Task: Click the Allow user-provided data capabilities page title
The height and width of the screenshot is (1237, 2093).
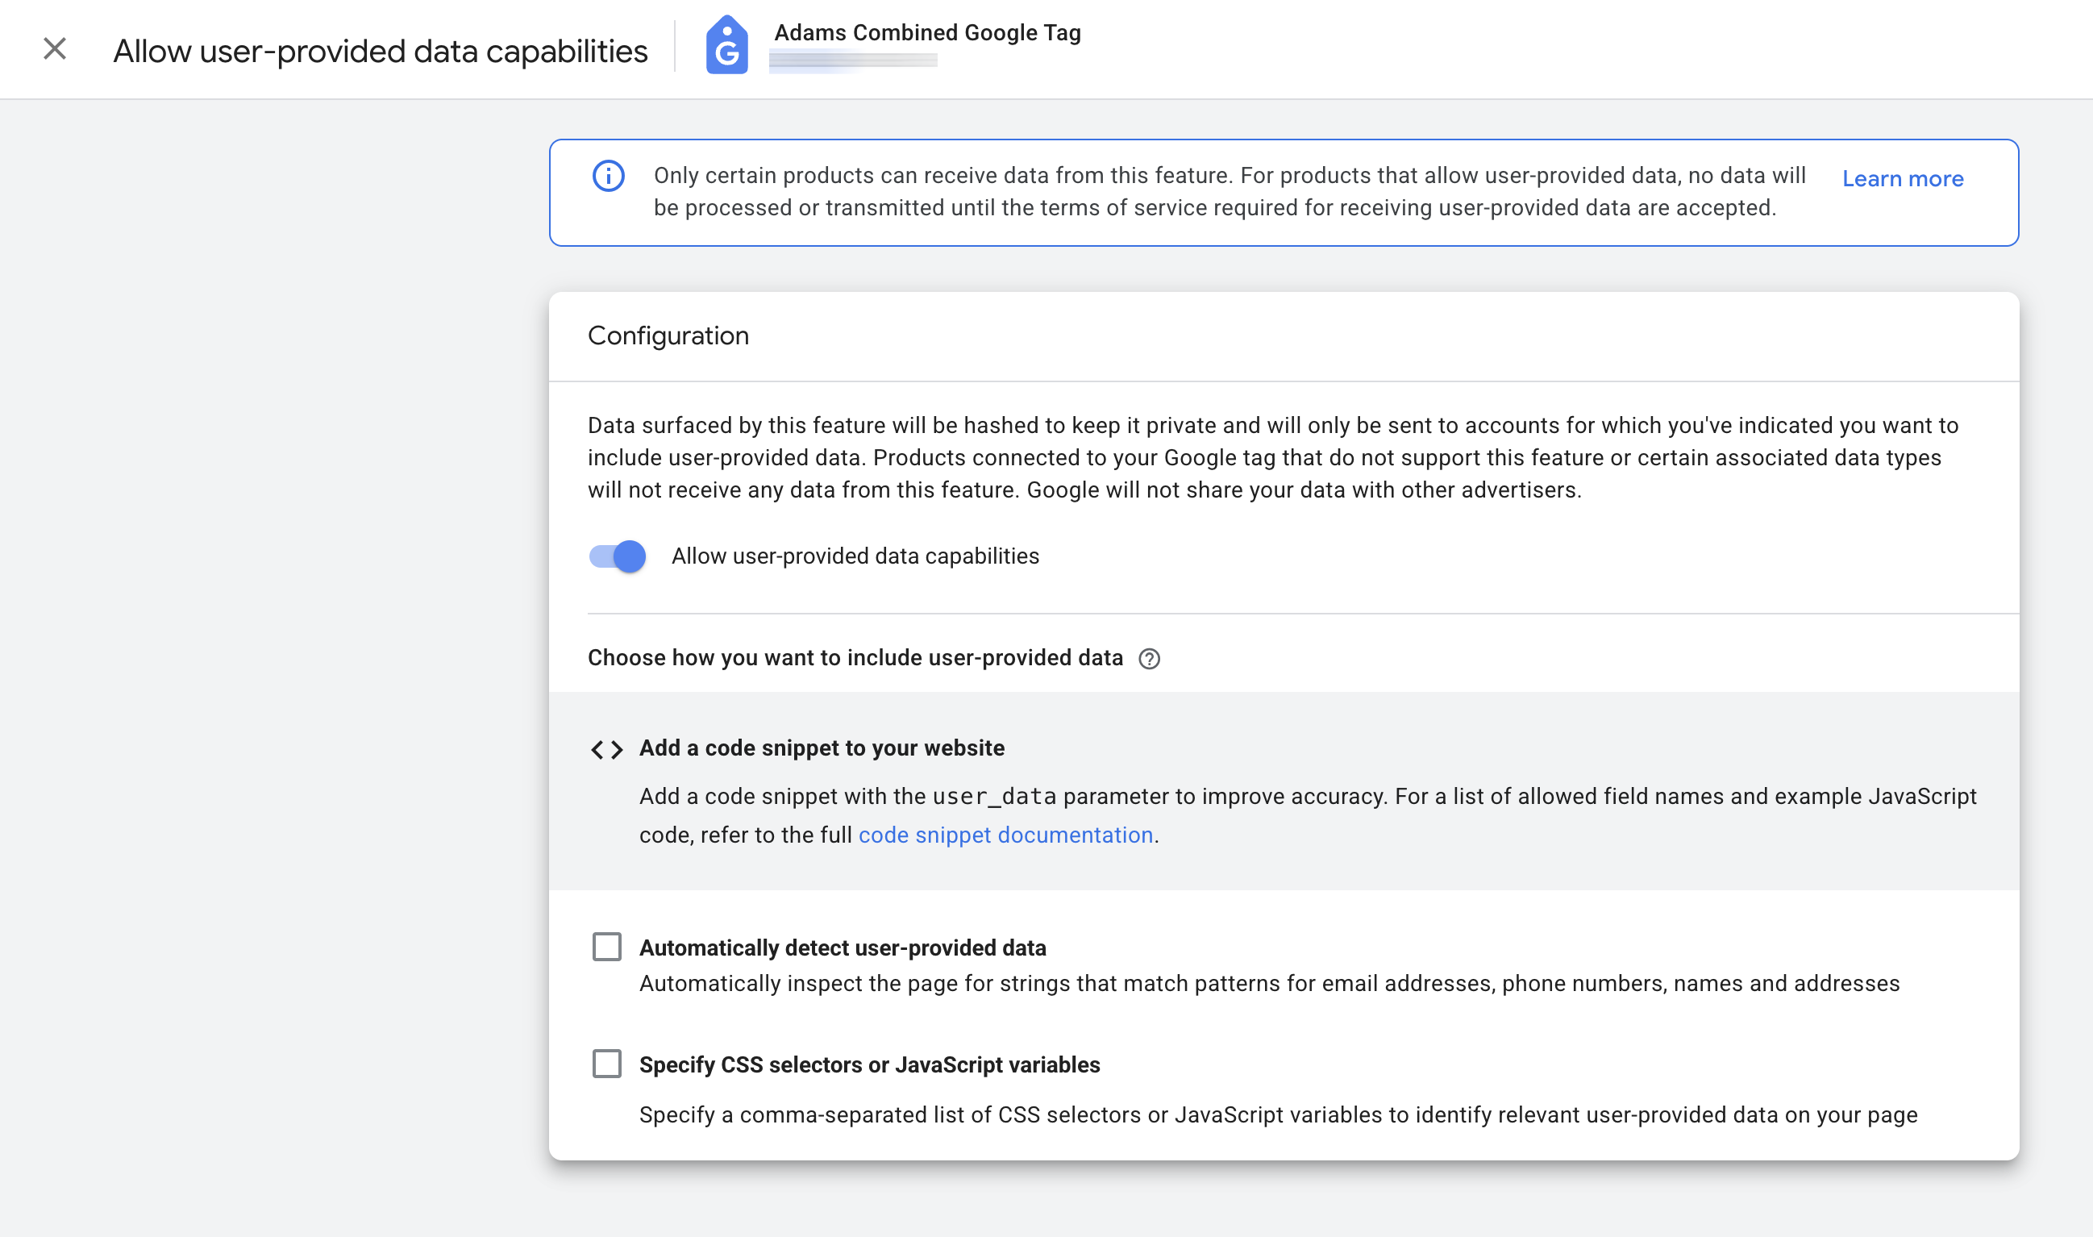Action: pos(380,51)
